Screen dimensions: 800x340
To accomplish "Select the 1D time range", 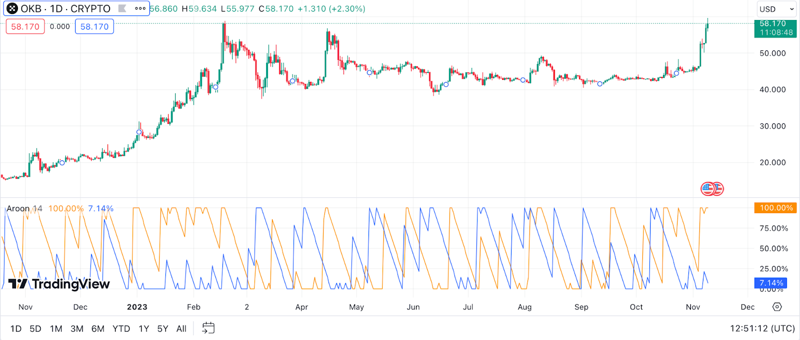I will click(16, 329).
